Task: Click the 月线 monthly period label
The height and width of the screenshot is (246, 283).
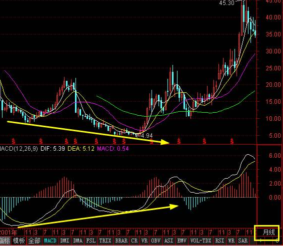Action: pos(268,232)
